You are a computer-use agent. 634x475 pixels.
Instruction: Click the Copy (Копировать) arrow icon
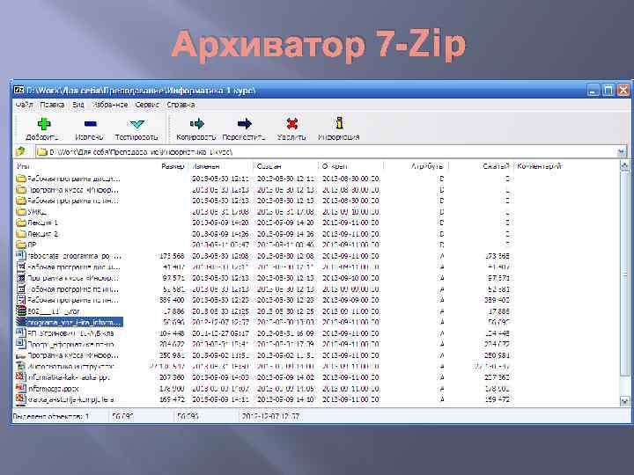tap(197, 124)
